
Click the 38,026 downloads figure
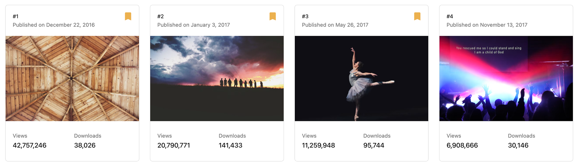(85, 145)
